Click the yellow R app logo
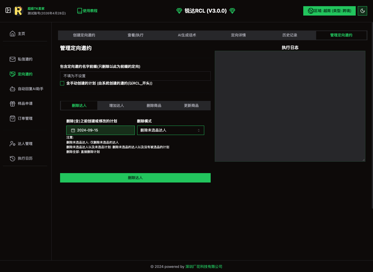The image size is (373, 272). coord(18,11)
